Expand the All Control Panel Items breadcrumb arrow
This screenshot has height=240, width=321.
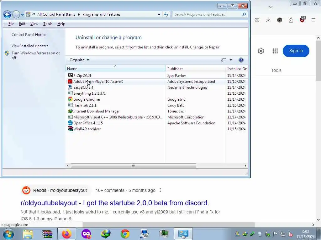click(x=79, y=14)
